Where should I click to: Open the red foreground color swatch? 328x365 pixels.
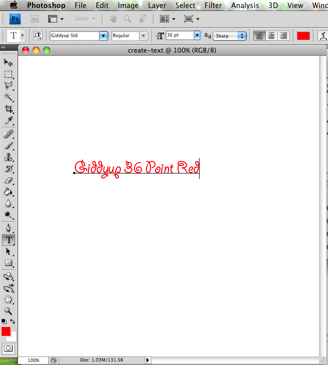coord(6,331)
